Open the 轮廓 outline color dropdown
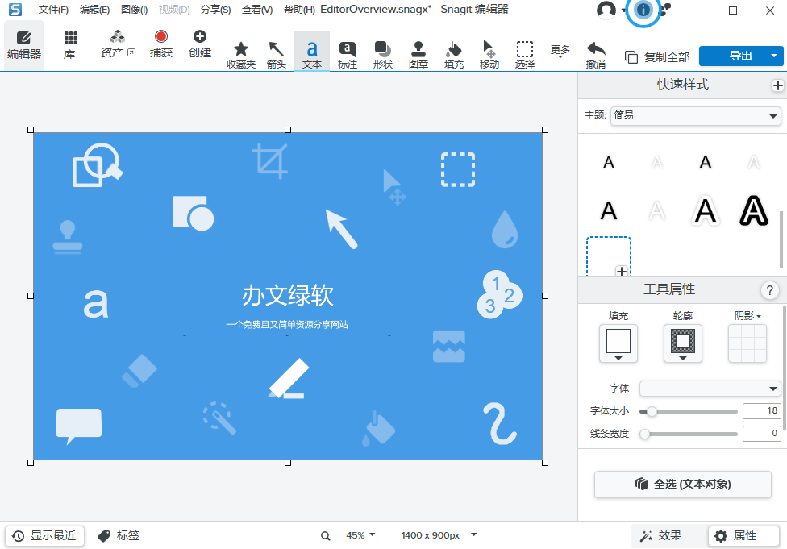This screenshot has width=787, height=549. tap(683, 343)
